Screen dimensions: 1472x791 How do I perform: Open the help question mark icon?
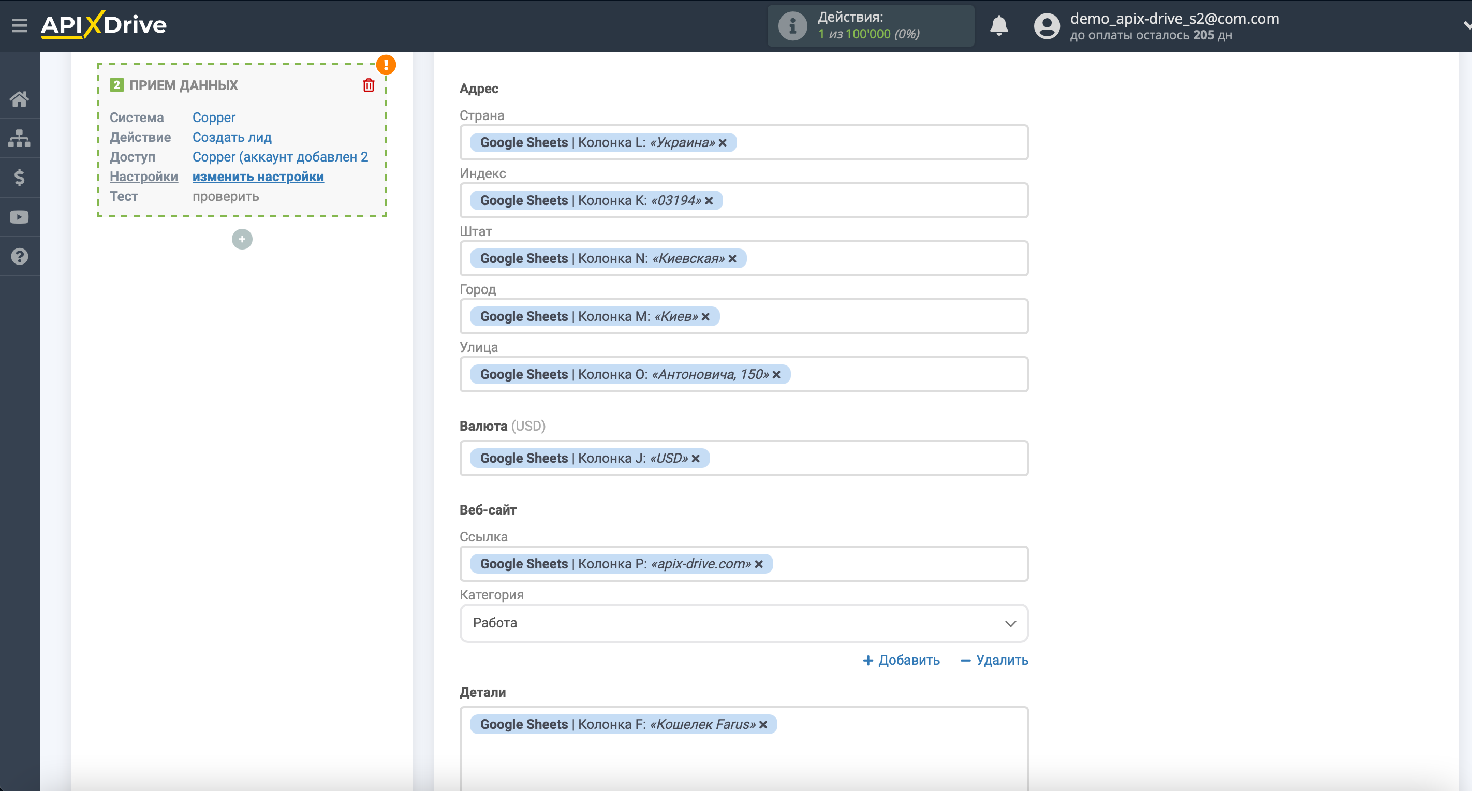click(x=20, y=257)
